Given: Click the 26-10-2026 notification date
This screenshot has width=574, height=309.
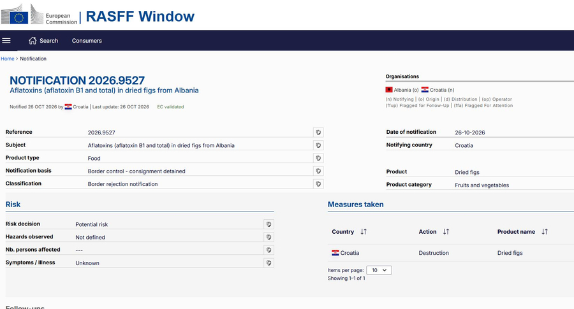Looking at the screenshot, I should [470, 133].
